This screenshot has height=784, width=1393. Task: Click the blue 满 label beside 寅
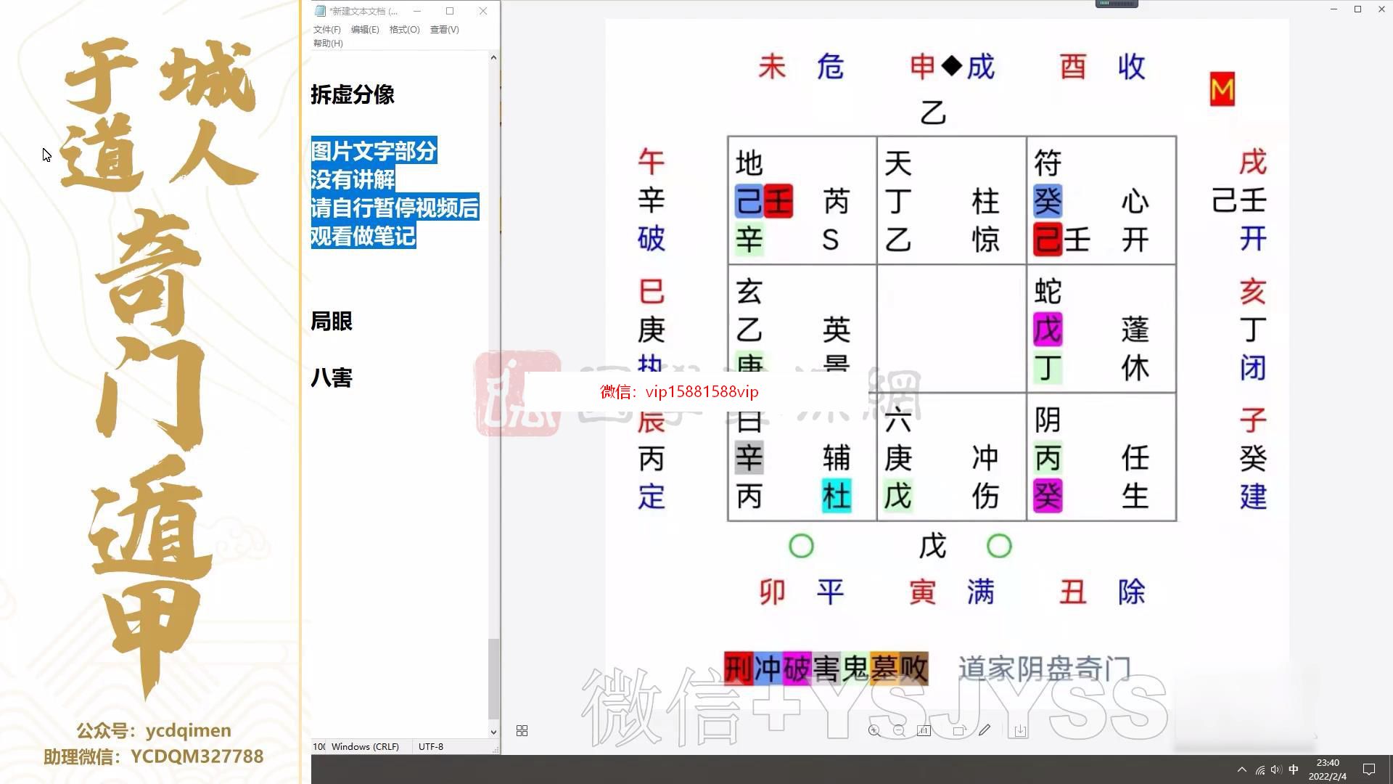980,592
